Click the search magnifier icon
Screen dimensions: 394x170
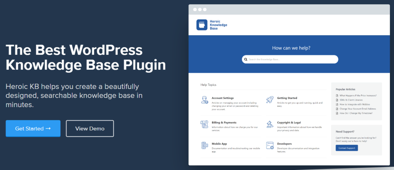click(x=246, y=59)
